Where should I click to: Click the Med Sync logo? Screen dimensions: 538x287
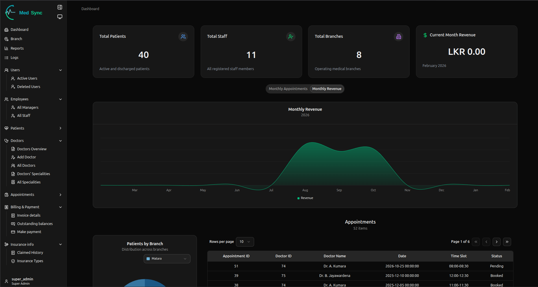click(24, 13)
